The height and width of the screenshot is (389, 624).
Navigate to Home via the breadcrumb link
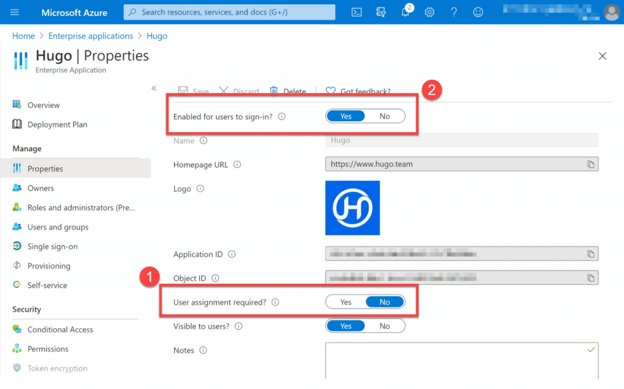[23, 35]
